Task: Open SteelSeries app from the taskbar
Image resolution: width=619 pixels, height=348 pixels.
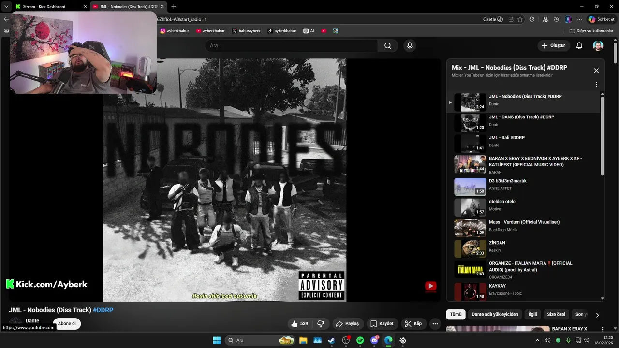Action: (x=403, y=340)
